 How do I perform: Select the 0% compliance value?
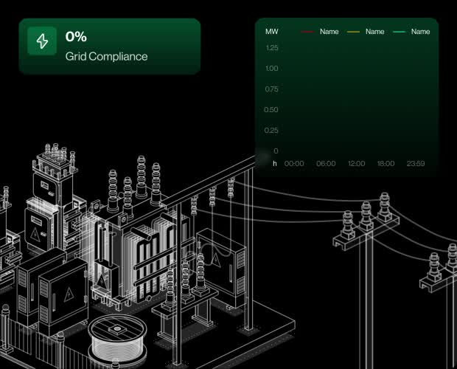76,37
